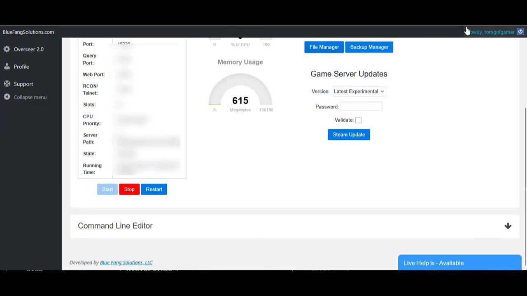Enable the Validate checkbox
Viewport: 527px width, 296px height.
click(358, 120)
